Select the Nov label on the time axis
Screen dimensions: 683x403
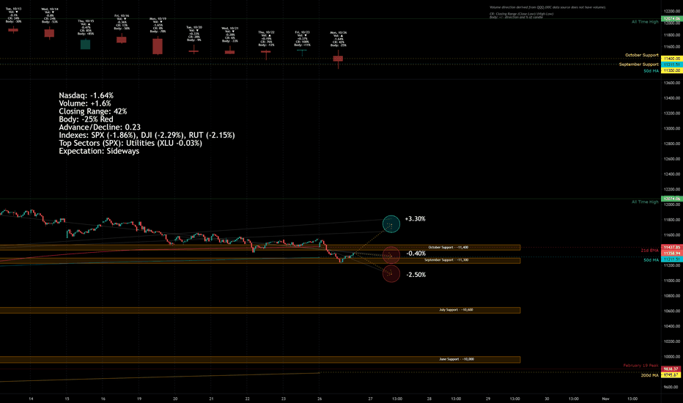605,398
